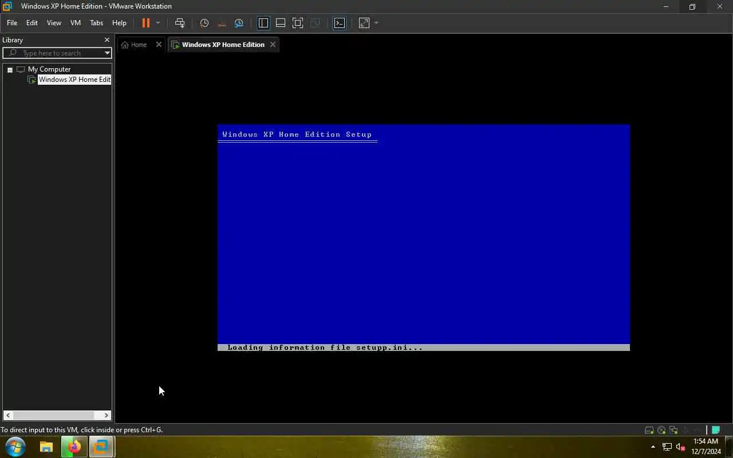Image resolution: width=733 pixels, height=458 pixels.
Task: Close the Windows XP Home Edition tab
Action: [x=273, y=45]
